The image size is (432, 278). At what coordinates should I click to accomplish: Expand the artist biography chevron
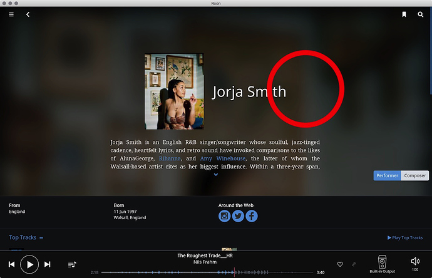coord(216,175)
